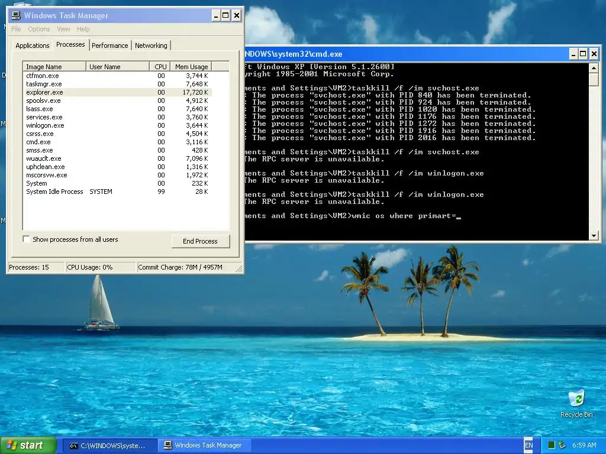Viewport: 606px width, 454px height.
Task: Close the cmd.exe window
Action: coord(594,54)
